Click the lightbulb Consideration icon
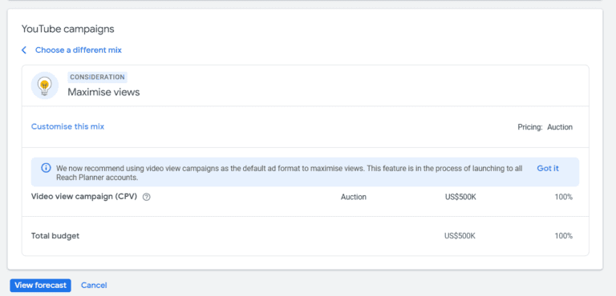 pos(45,86)
